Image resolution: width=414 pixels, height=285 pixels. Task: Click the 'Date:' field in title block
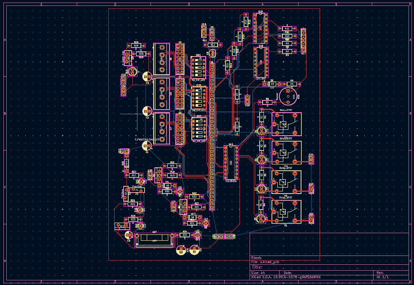coord(288,273)
